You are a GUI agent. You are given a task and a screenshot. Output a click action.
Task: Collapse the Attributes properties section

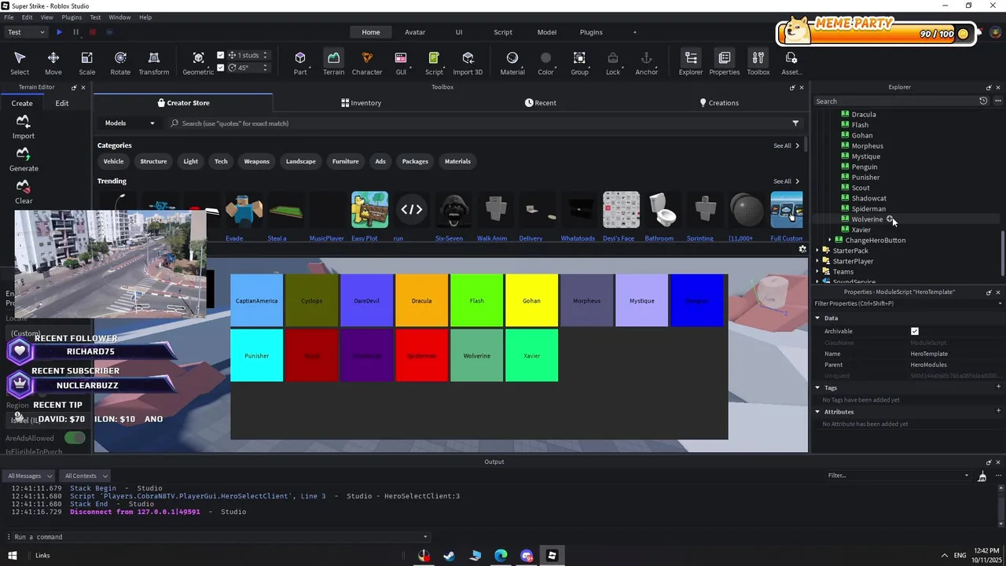(817, 412)
